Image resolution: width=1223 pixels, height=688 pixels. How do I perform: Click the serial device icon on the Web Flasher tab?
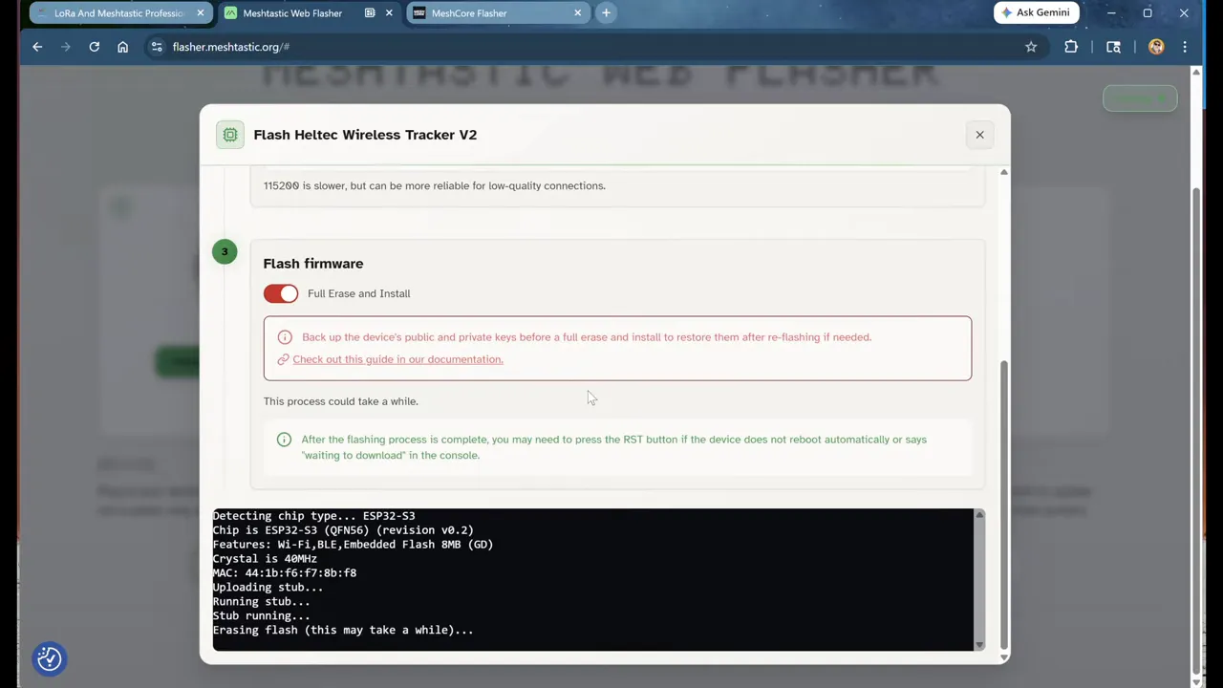coord(370,13)
